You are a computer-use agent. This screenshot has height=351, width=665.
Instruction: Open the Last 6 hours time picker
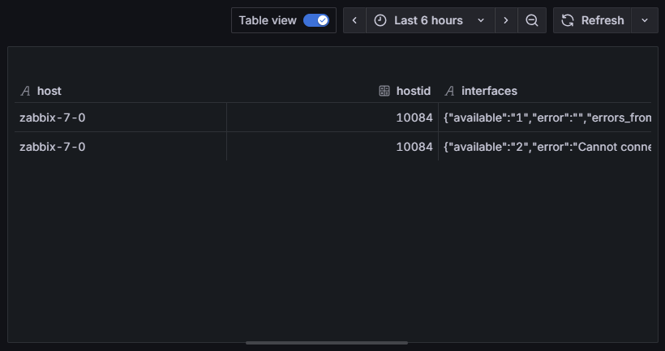click(x=429, y=20)
